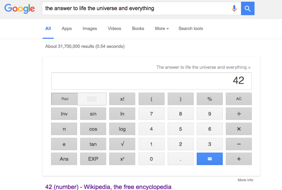Click the More info link
This screenshot has height=190, width=282.
pos(245,180)
